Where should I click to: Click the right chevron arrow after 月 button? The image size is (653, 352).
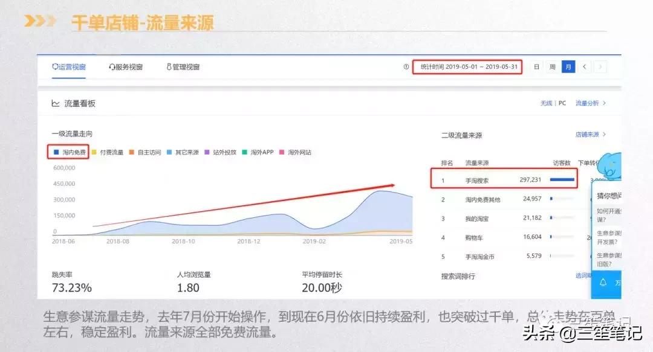600,66
